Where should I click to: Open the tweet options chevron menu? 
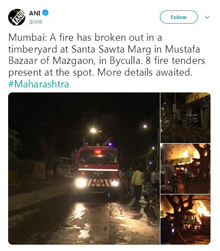pyautogui.click(x=207, y=17)
